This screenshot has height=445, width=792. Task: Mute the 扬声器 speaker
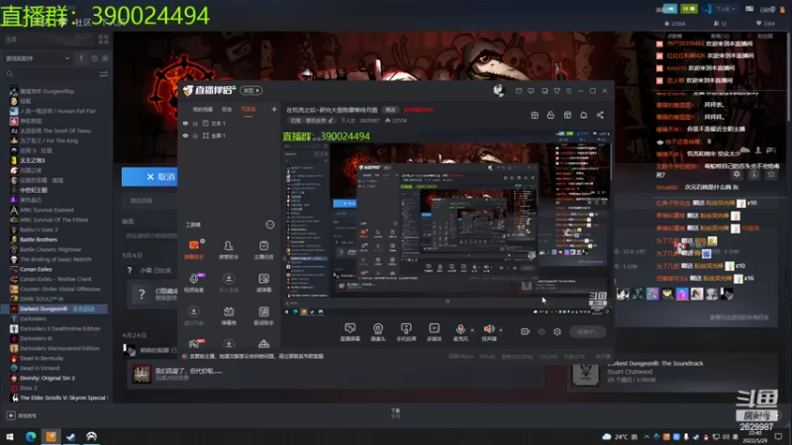[x=489, y=332]
